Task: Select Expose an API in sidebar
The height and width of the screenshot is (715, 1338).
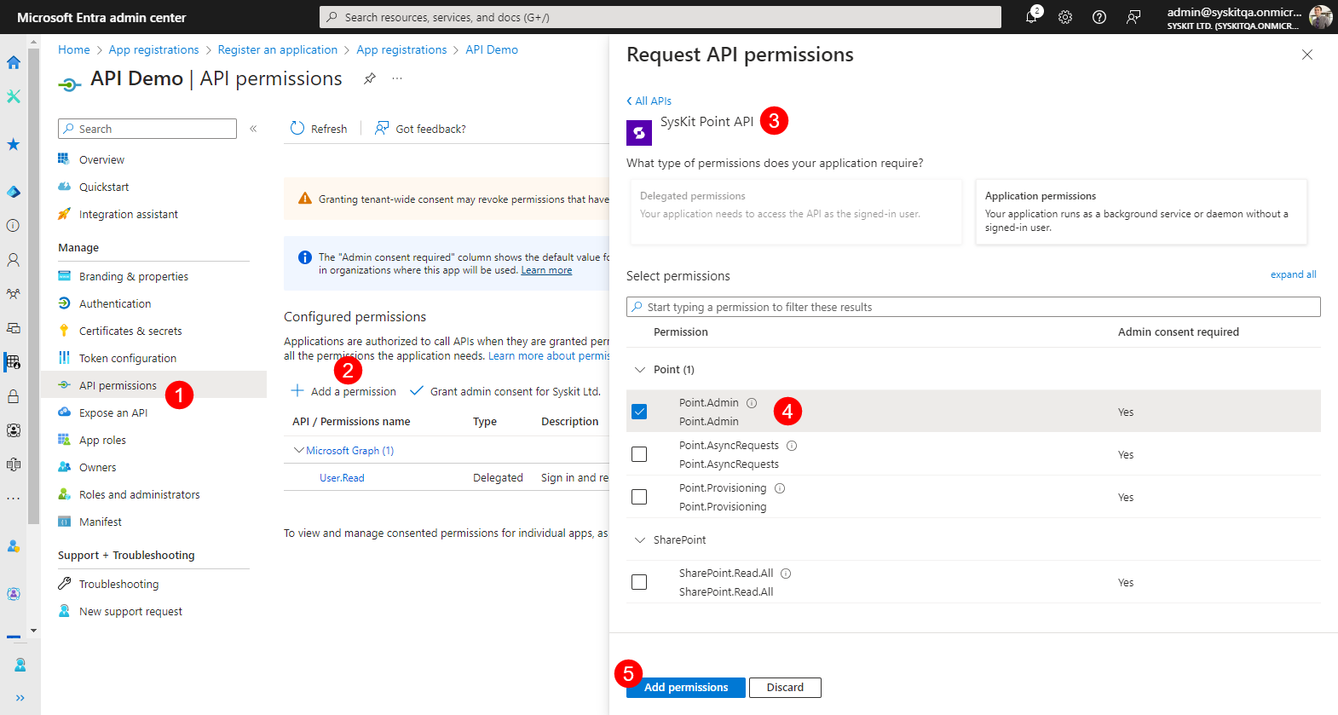Action: (113, 413)
